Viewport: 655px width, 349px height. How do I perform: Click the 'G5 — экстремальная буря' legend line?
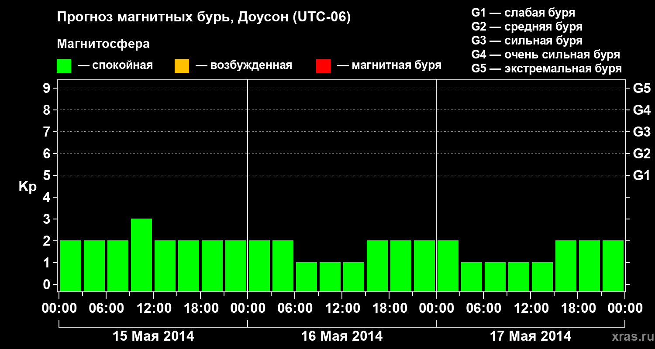(547, 68)
